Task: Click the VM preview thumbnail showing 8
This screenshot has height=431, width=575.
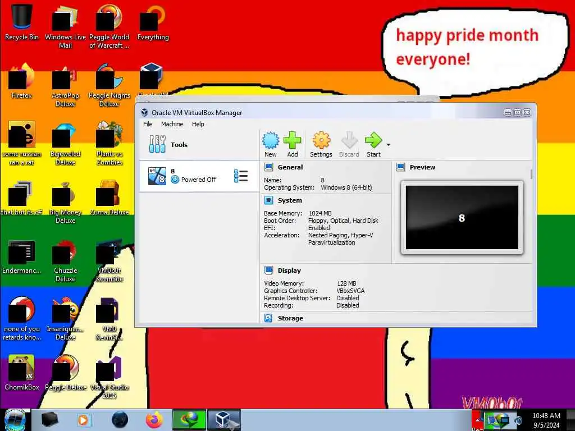Action: click(x=462, y=217)
